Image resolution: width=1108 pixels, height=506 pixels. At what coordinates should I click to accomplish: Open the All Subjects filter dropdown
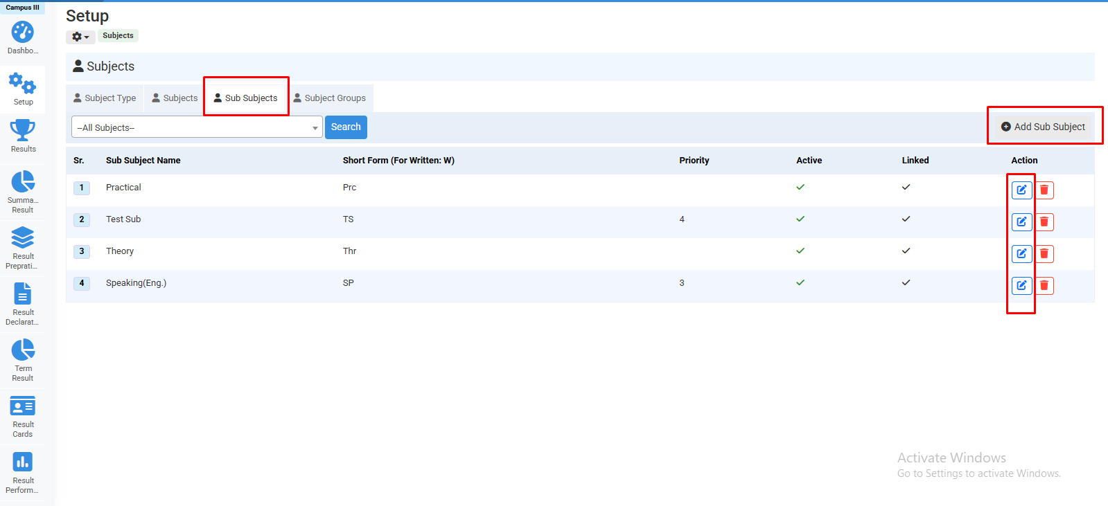pos(197,127)
